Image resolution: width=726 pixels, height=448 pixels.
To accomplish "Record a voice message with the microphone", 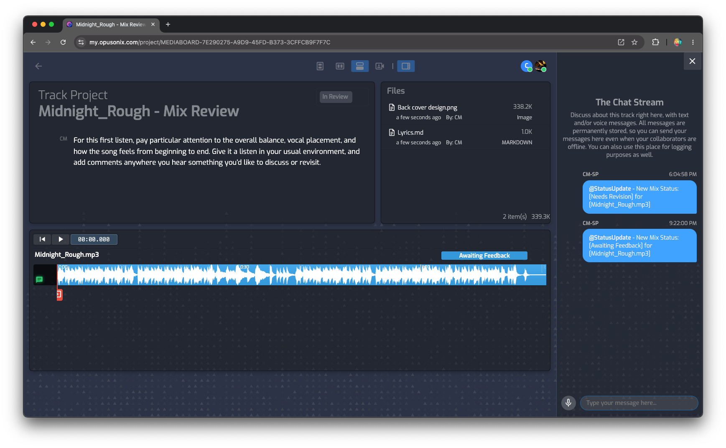I will click(568, 403).
